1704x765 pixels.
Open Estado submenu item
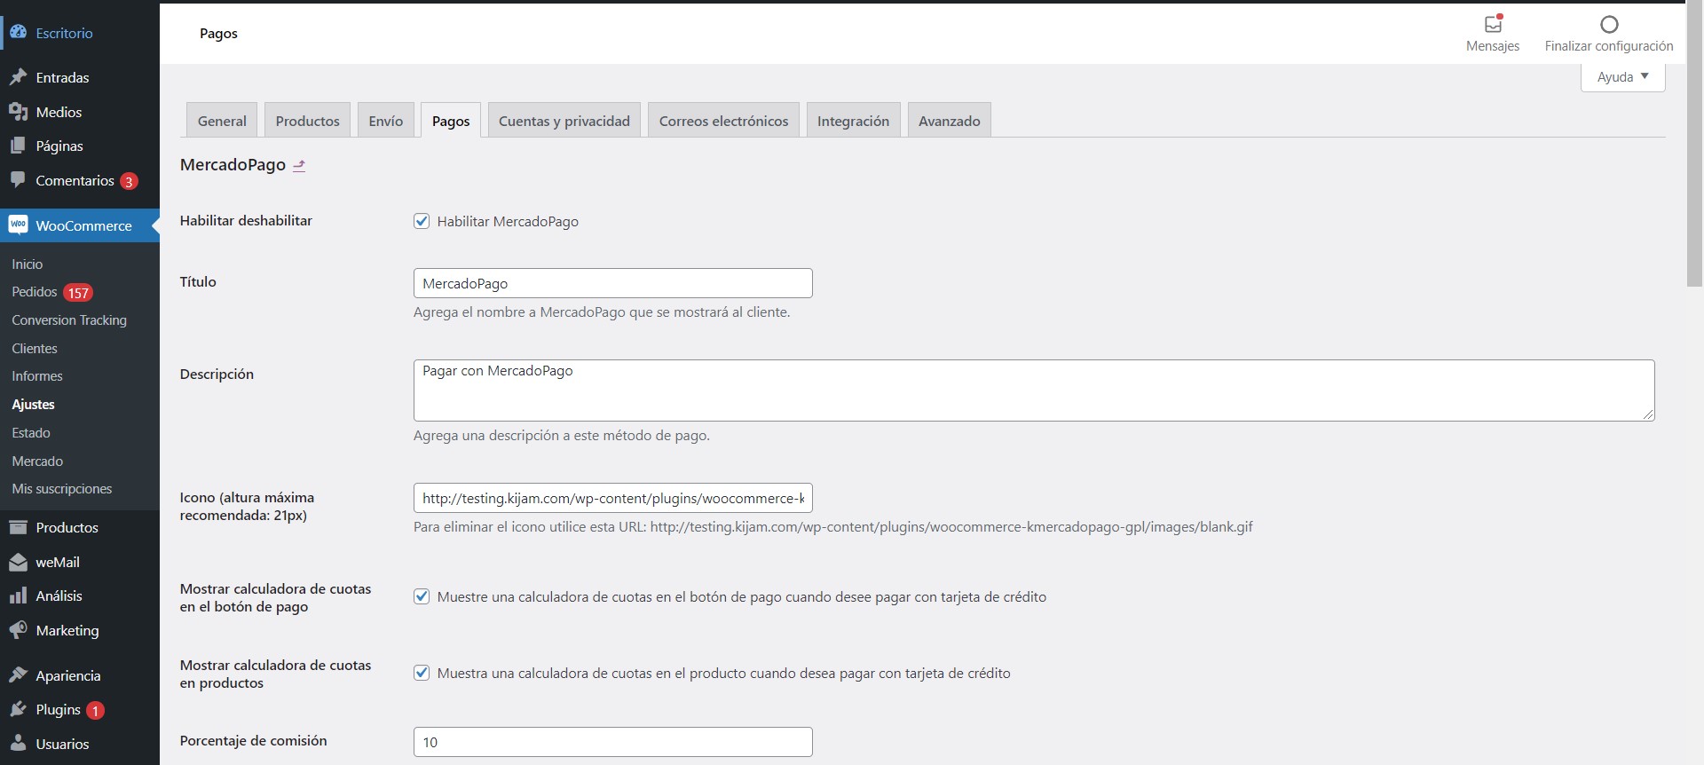pyautogui.click(x=31, y=433)
